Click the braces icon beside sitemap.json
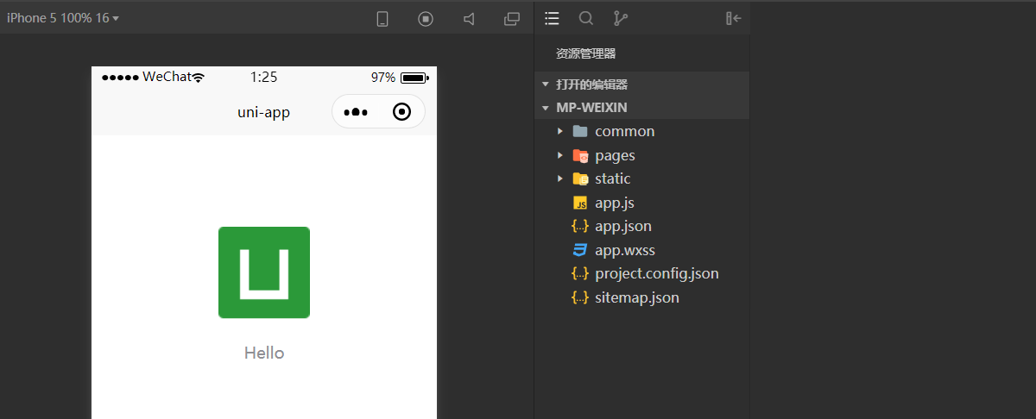The image size is (1036, 419). point(580,297)
